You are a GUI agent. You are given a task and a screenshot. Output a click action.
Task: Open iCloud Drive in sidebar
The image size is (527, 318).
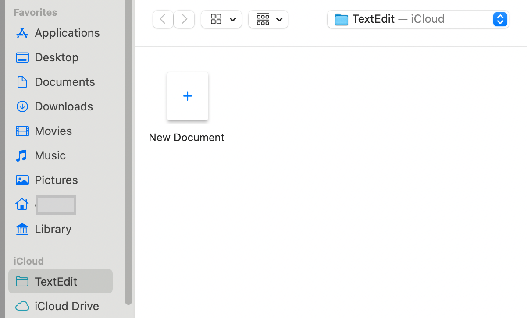[61, 306]
